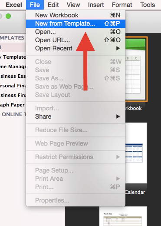This screenshot has height=226, width=161.
Task: Click the Excel application menu
Action: pyautogui.click(x=14, y=5)
